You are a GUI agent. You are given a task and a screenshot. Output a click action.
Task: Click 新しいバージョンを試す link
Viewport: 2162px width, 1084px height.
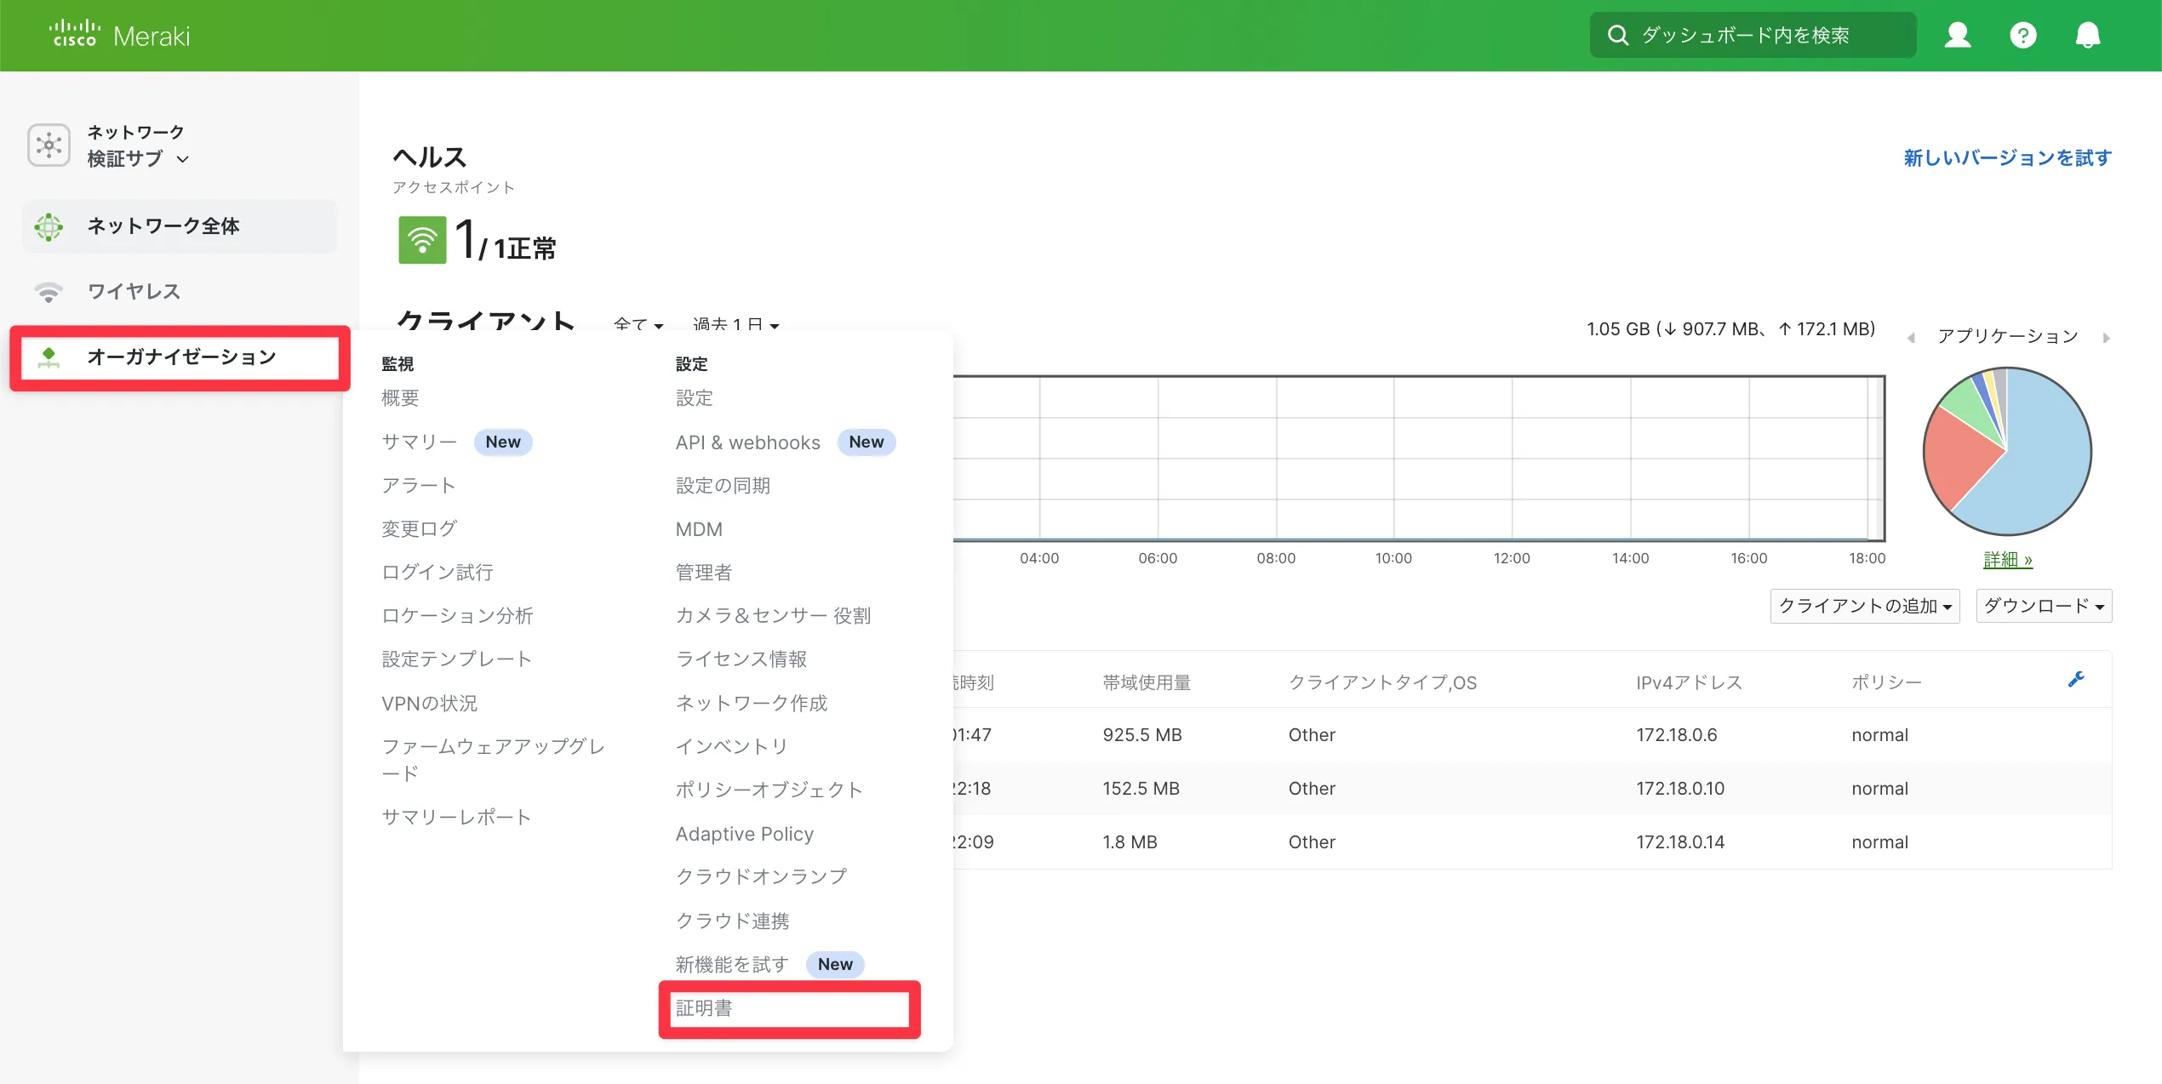tap(2007, 158)
